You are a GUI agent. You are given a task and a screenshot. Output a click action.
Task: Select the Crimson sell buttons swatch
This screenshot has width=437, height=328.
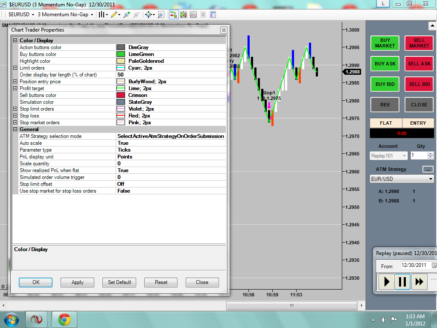point(121,95)
